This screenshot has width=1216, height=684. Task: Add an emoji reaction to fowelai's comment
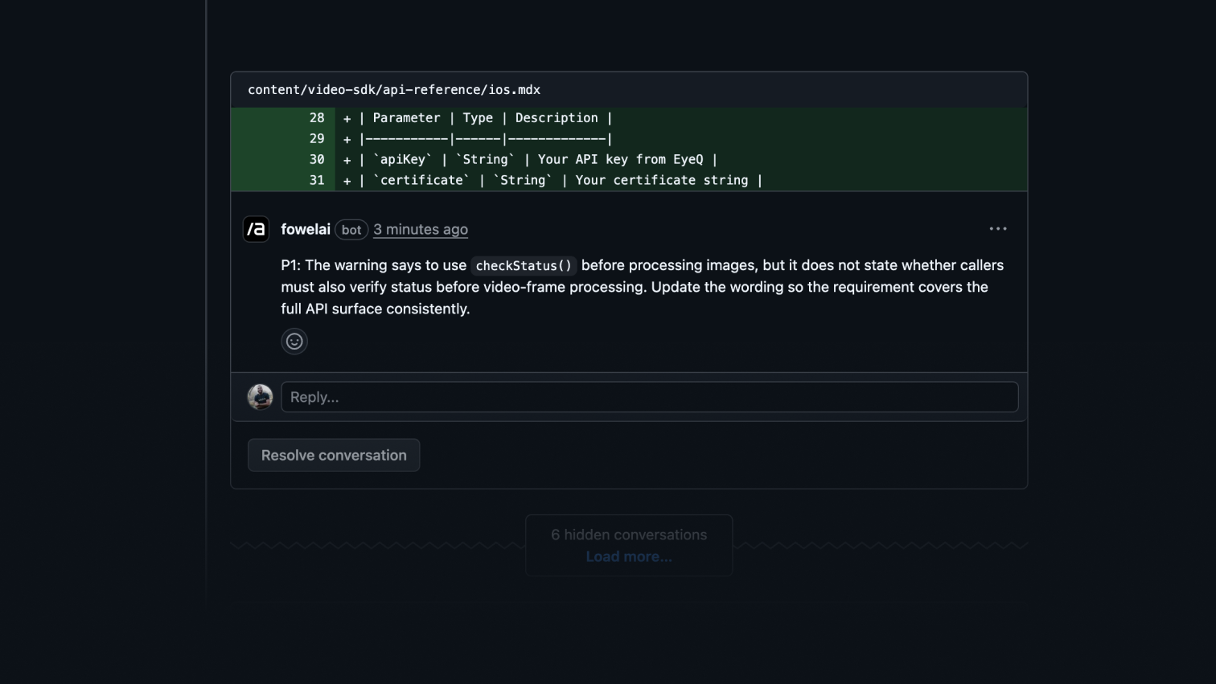click(294, 342)
